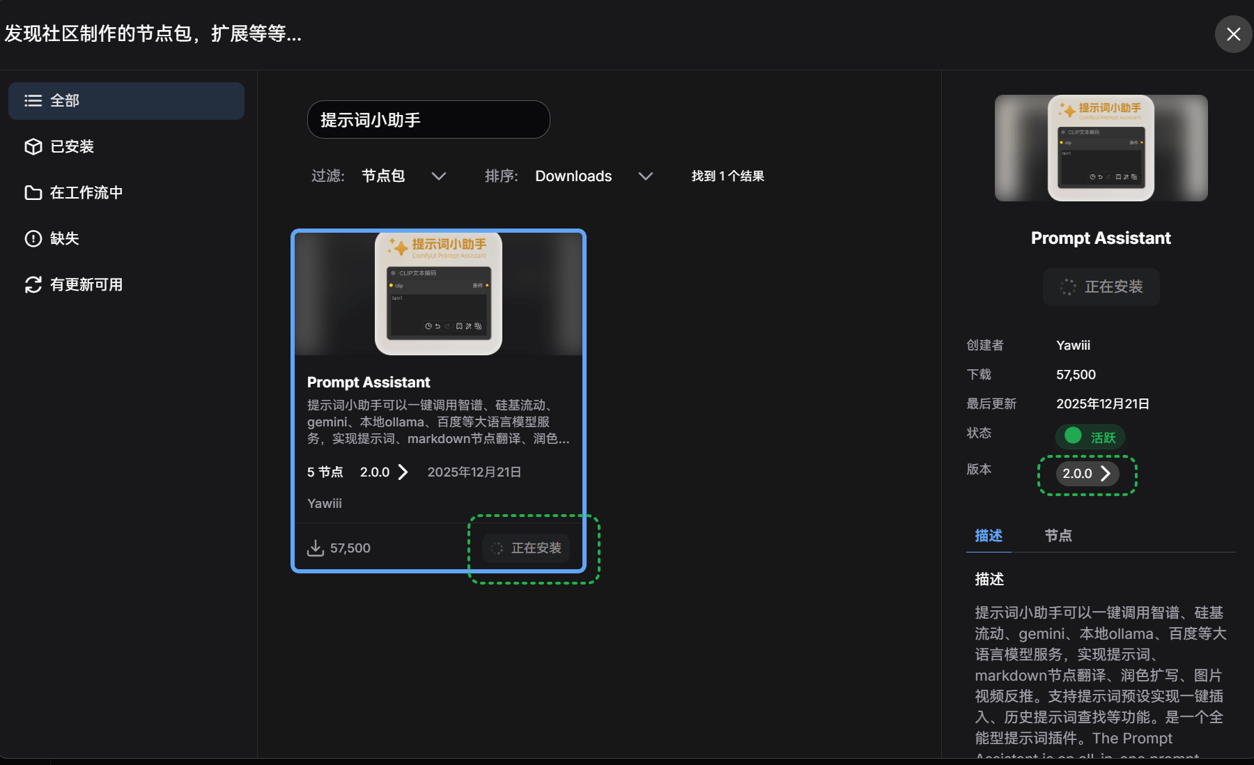The width and height of the screenshot is (1254, 765).
Task: Click the 正在安装 button in right panel
Action: pos(1101,286)
